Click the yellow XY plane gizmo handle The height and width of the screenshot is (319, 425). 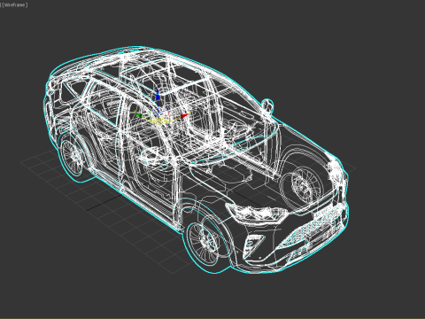tap(159, 121)
